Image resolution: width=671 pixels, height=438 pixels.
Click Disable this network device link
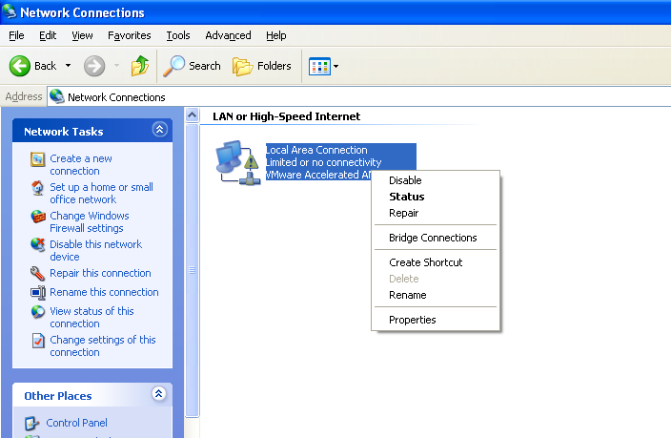(x=96, y=251)
